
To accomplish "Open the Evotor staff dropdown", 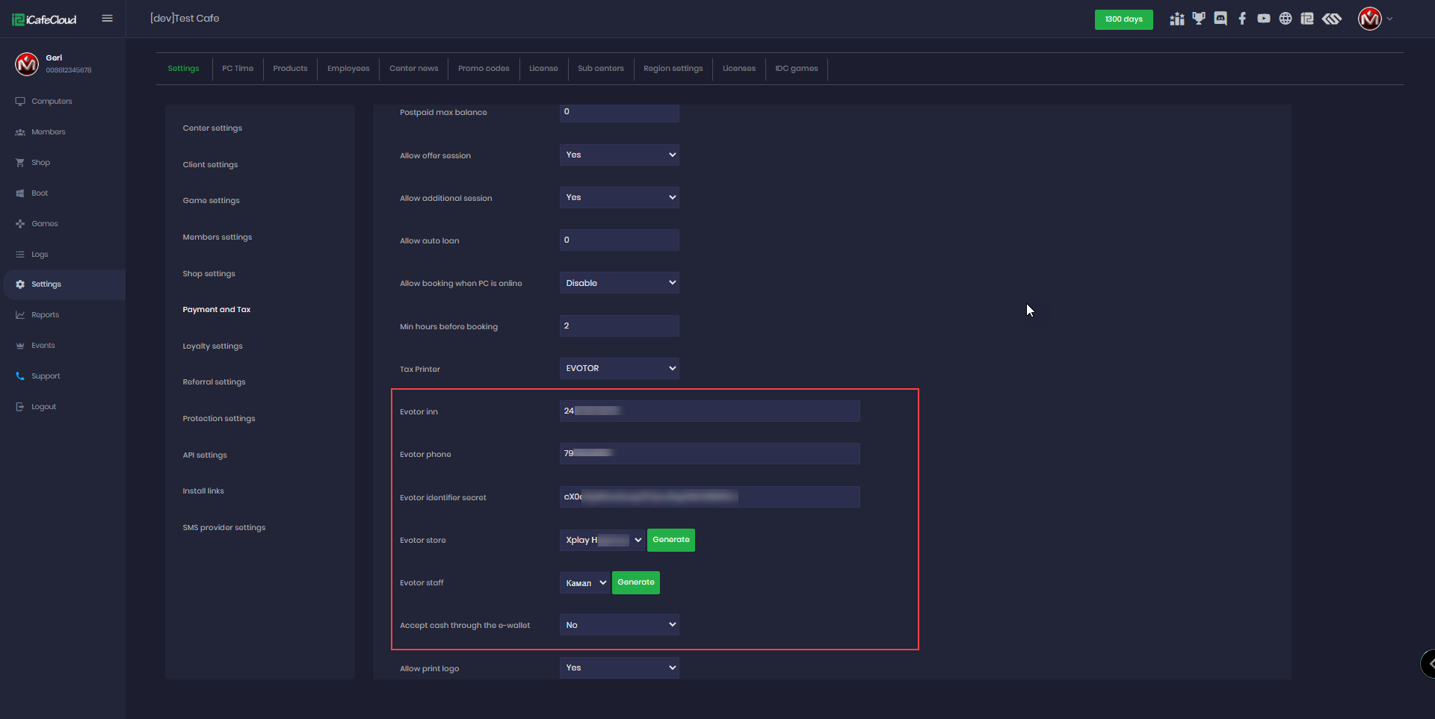I will coord(584,583).
